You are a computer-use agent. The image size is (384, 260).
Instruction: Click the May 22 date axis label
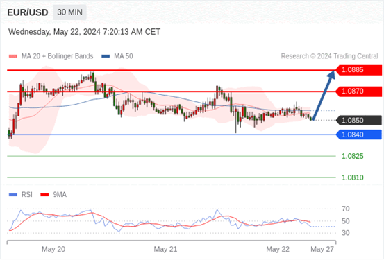coord(278,249)
